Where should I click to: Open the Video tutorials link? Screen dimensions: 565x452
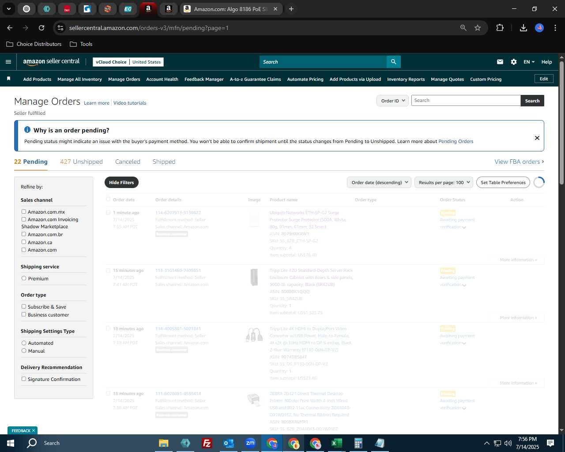tap(130, 103)
